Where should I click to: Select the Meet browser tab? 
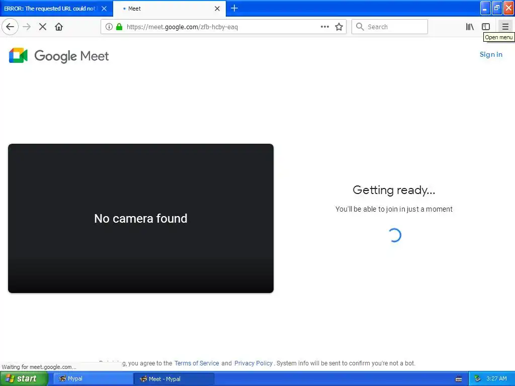169,9
